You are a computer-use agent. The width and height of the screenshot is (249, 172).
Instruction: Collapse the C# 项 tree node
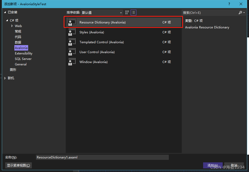(7, 20)
